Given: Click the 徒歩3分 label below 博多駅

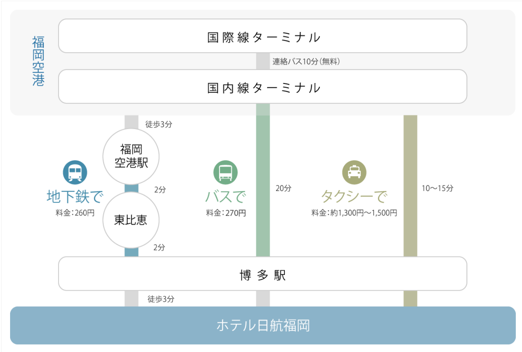Looking at the screenshot, I should [x=161, y=299].
